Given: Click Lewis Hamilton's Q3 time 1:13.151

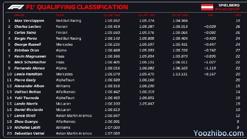Looking at the screenshot, I should [180, 74].
